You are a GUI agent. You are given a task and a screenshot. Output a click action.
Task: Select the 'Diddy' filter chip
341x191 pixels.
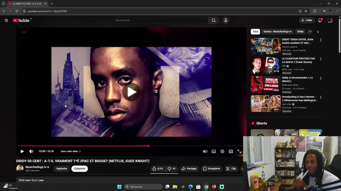click(x=300, y=32)
